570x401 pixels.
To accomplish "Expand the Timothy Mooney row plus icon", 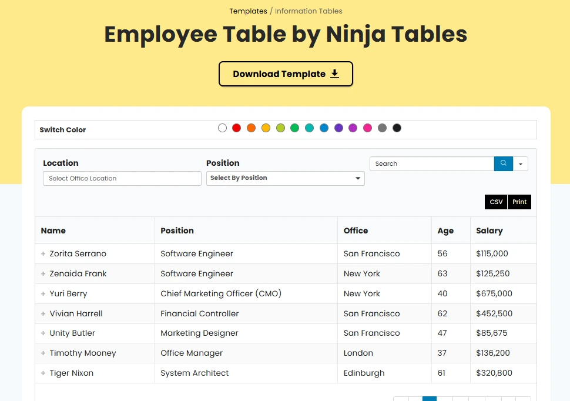I will click(x=43, y=353).
